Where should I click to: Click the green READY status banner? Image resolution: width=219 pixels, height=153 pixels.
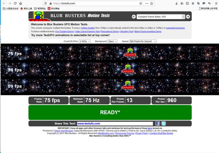coord(110,112)
